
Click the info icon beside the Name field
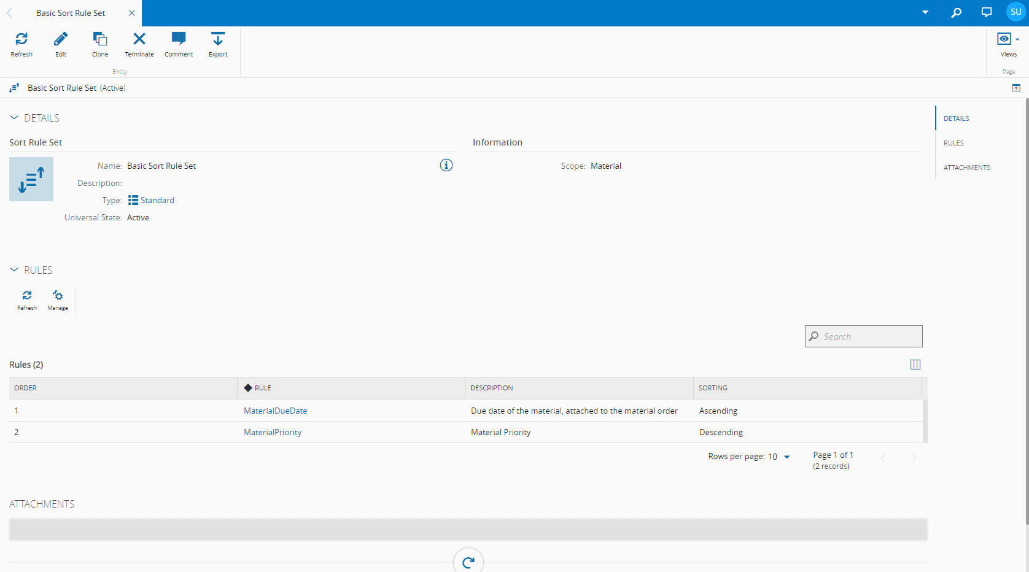pyautogui.click(x=446, y=165)
